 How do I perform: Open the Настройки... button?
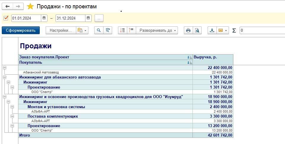(60, 30)
